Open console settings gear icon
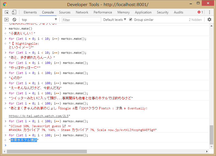Image resolution: width=216 pixels, height=156 pixels. point(209,19)
